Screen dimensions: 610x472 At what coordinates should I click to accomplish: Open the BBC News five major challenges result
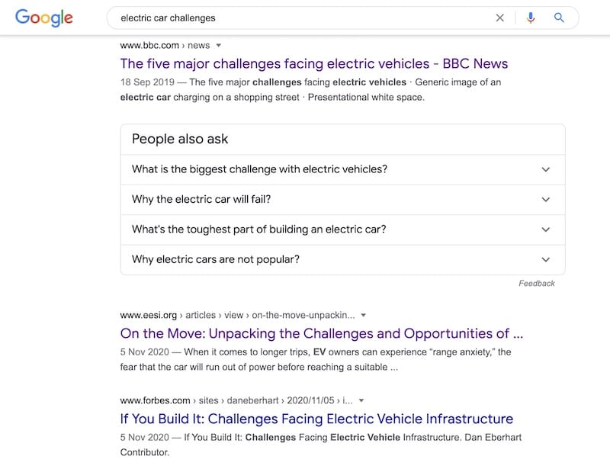(313, 64)
